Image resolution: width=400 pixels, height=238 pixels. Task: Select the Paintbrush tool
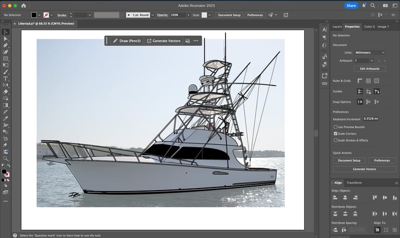tap(5, 72)
